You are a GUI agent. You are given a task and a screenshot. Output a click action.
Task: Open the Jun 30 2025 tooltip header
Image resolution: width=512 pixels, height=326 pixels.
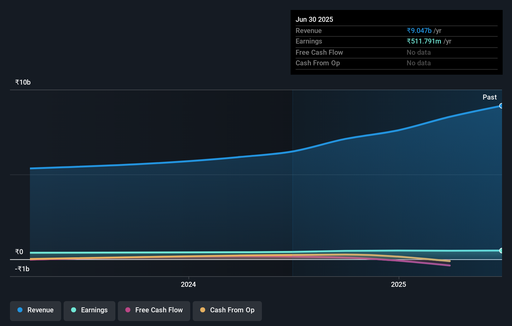[315, 19]
